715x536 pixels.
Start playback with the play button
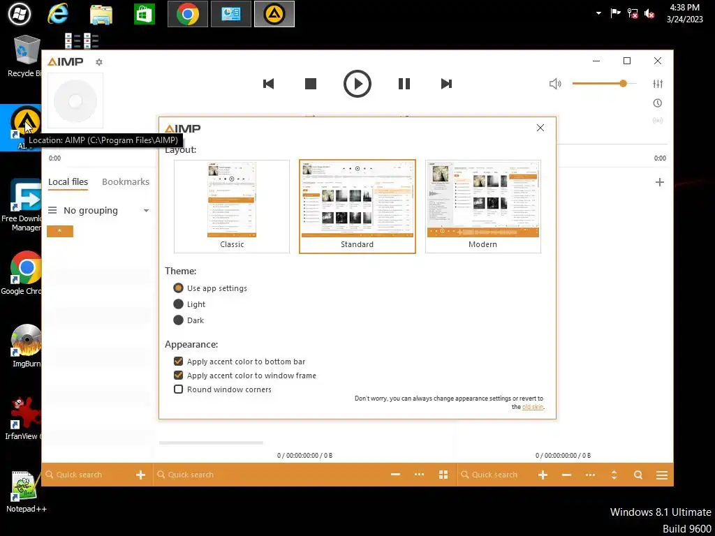(x=357, y=84)
